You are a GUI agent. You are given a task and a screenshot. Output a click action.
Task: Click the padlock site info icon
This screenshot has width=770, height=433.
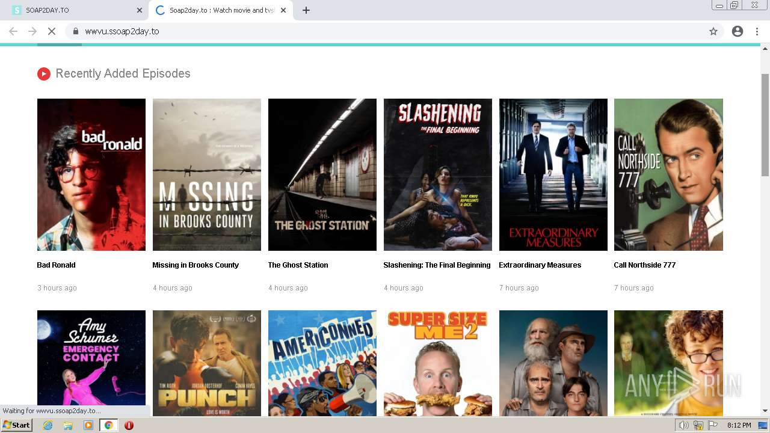[75, 31]
